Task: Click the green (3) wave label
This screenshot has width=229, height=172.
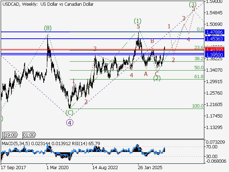Action: coord(193,4)
